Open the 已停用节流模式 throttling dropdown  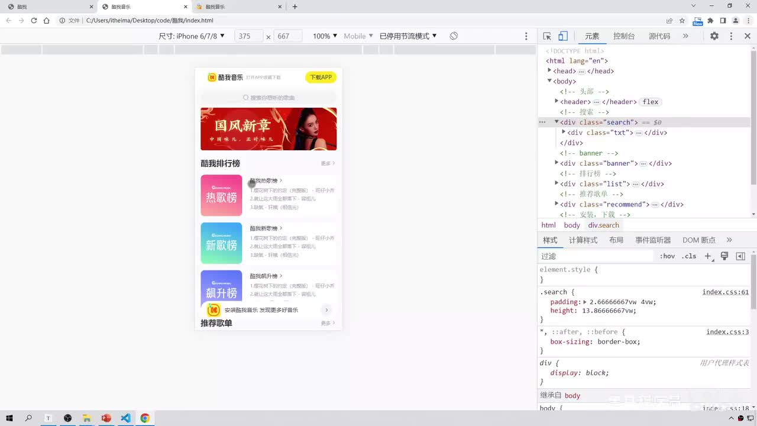coord(408,36)
